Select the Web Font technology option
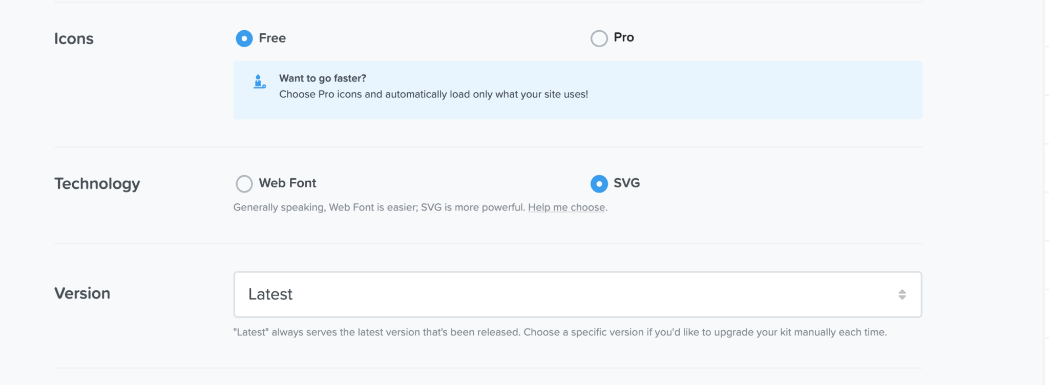 tap(244, 184)
